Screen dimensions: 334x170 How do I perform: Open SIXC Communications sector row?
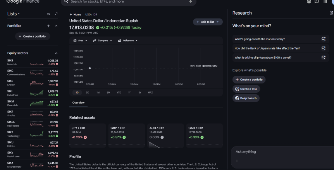coord(33,73)
